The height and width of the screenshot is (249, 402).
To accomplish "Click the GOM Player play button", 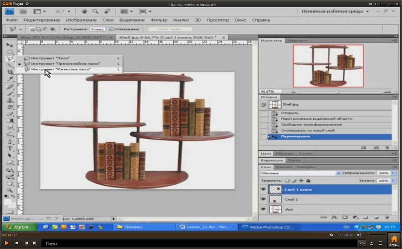I will coord(6,243).
